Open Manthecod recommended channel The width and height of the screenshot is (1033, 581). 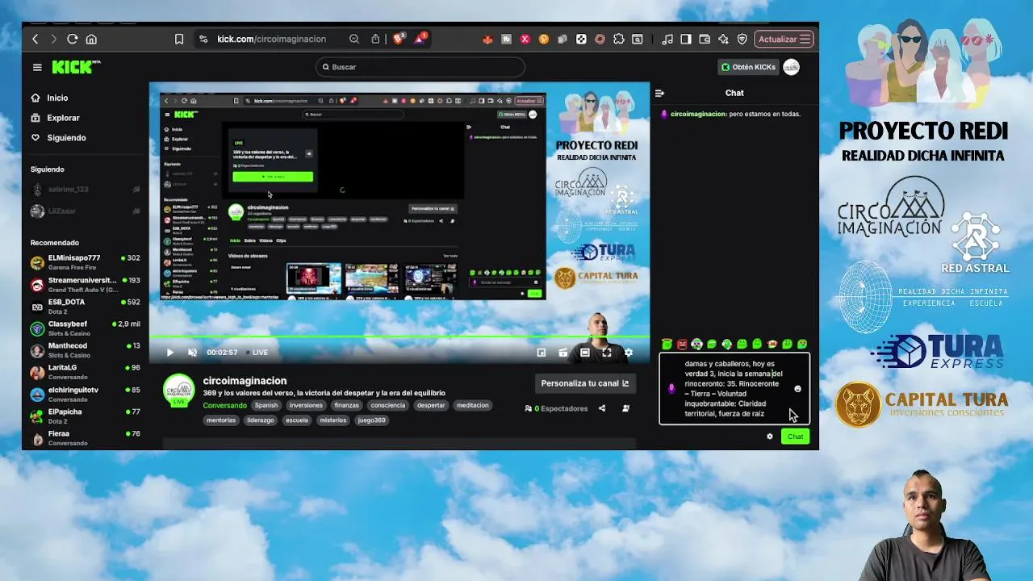pos(85,349)
